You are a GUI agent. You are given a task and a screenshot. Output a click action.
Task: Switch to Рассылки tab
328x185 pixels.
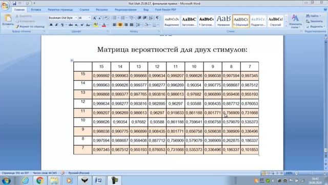[x=101, y=10]
